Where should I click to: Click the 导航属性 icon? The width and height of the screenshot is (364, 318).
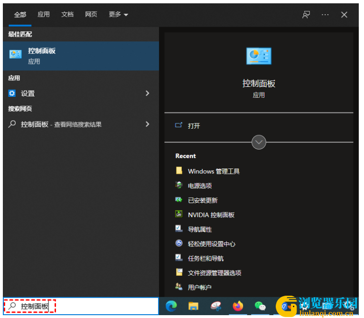(179, 229)
